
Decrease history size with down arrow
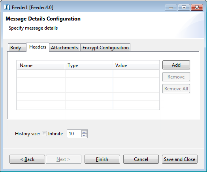click(84, 135)
